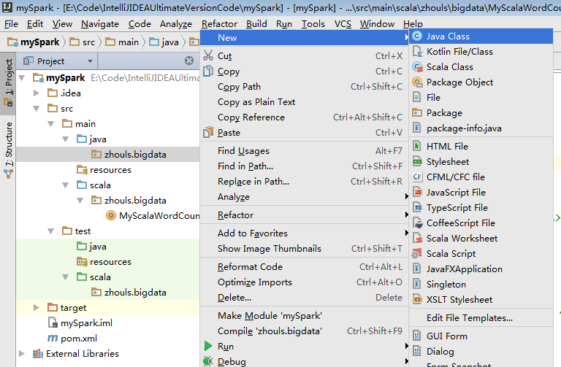Expand External Libraries node
Screen dimensions: 561x367
22,354
